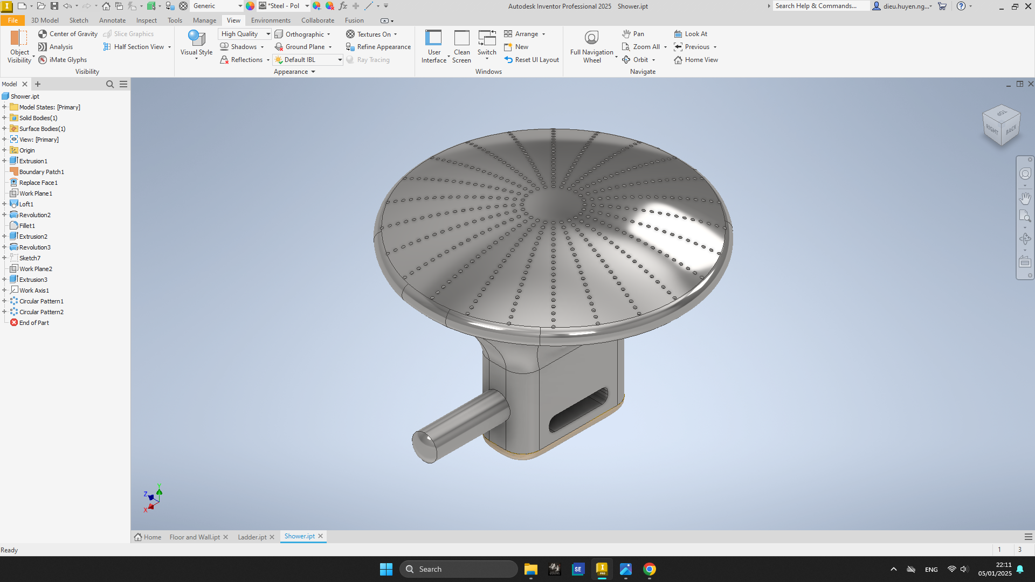Click Home View in Navigate panel

(696, 60)
